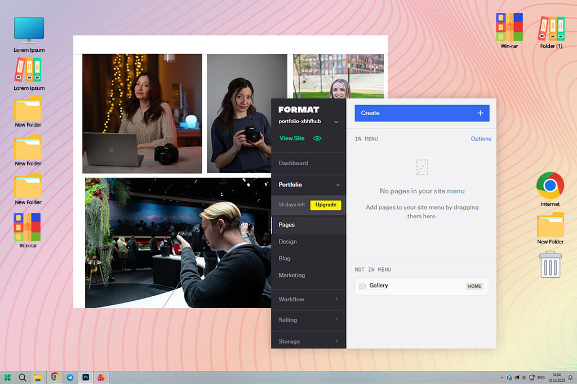Open the Internet Chrome desktop shortcut

(x=550, y=189)
